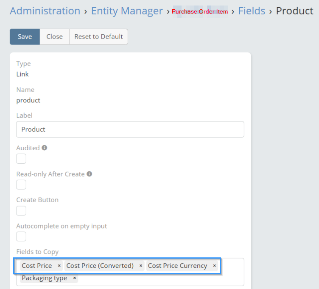Click info icon next to Audited
Image resolution: width=319 pixels, height=289 pixels.
click(45, 148)
